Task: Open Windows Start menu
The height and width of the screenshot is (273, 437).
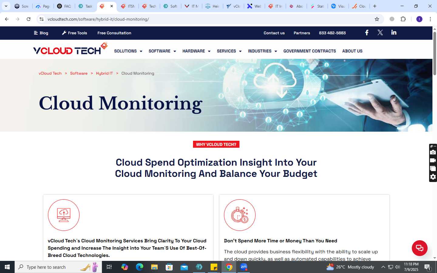Action: coord(7,267)
